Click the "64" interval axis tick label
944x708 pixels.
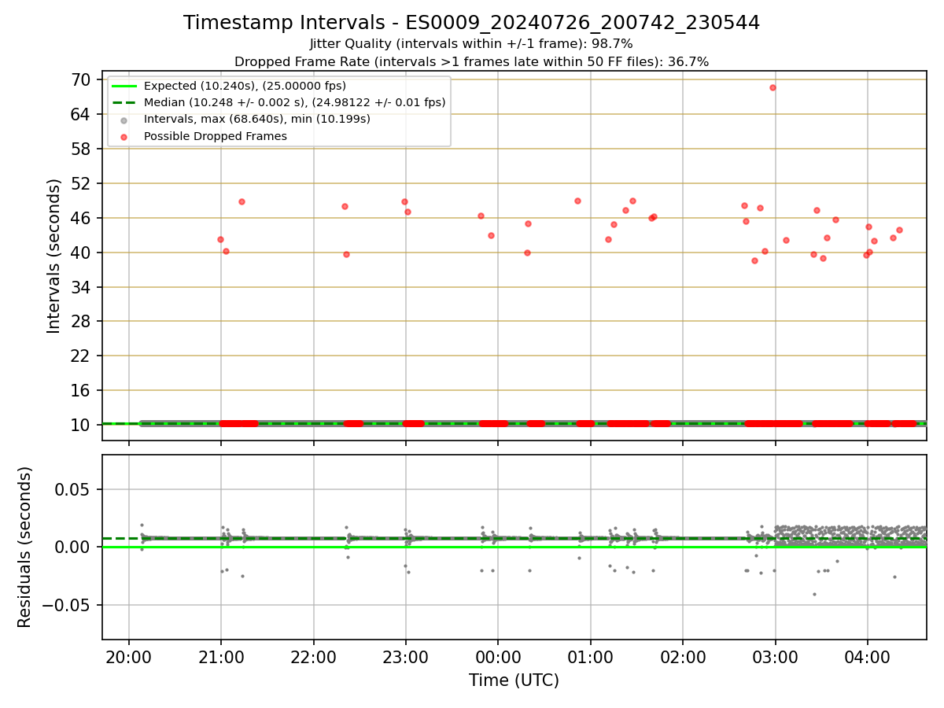point(81,114)
